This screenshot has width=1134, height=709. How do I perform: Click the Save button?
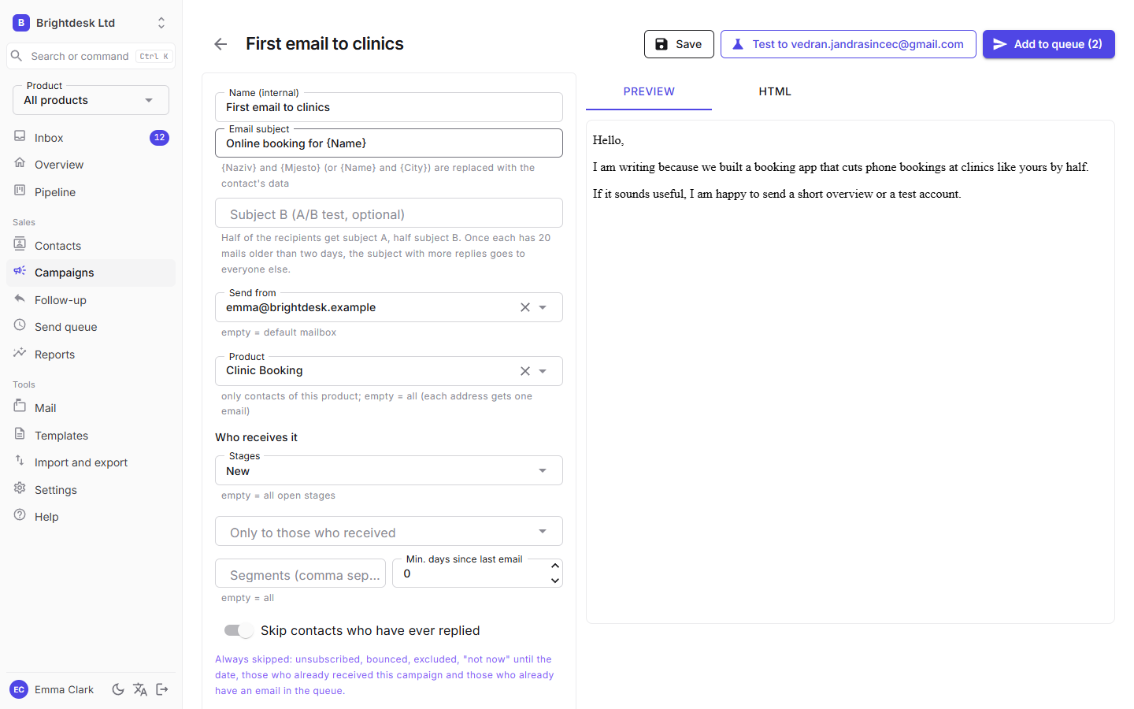click(679, 44)
